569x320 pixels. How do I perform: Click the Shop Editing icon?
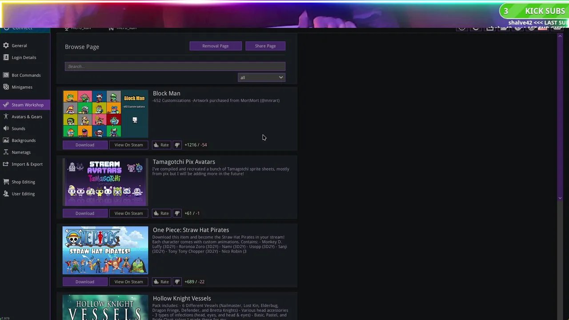click(x=6, y=182)
